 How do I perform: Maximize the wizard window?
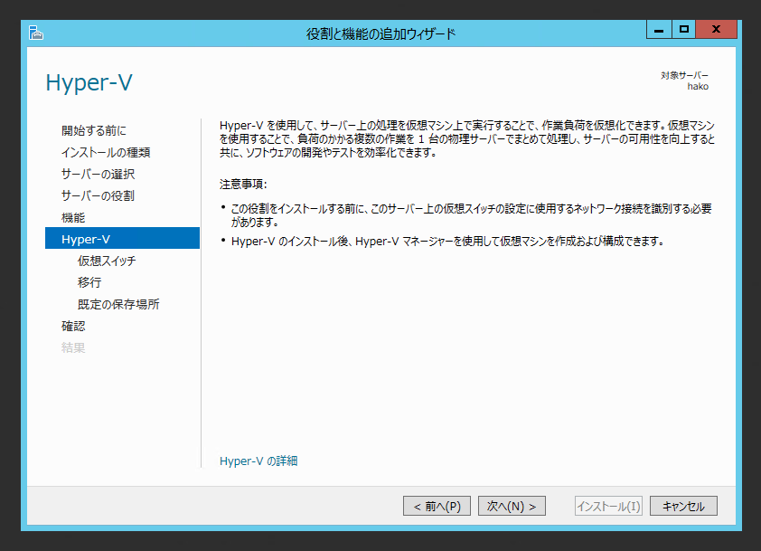684,30
